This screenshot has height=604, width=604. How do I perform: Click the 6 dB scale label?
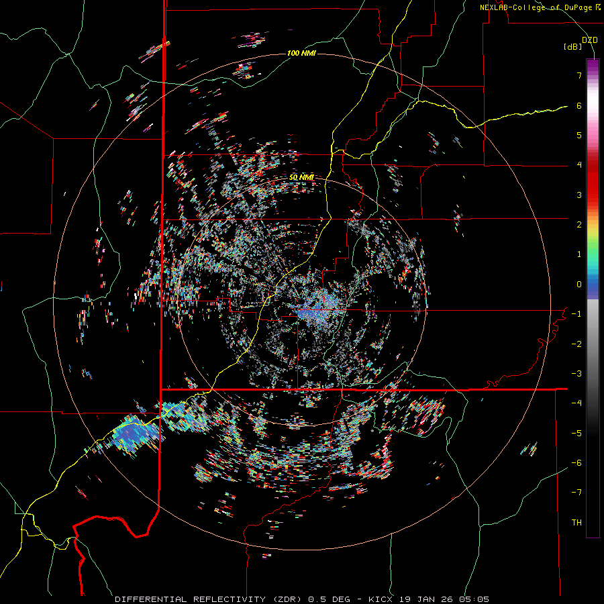point(579,105)
